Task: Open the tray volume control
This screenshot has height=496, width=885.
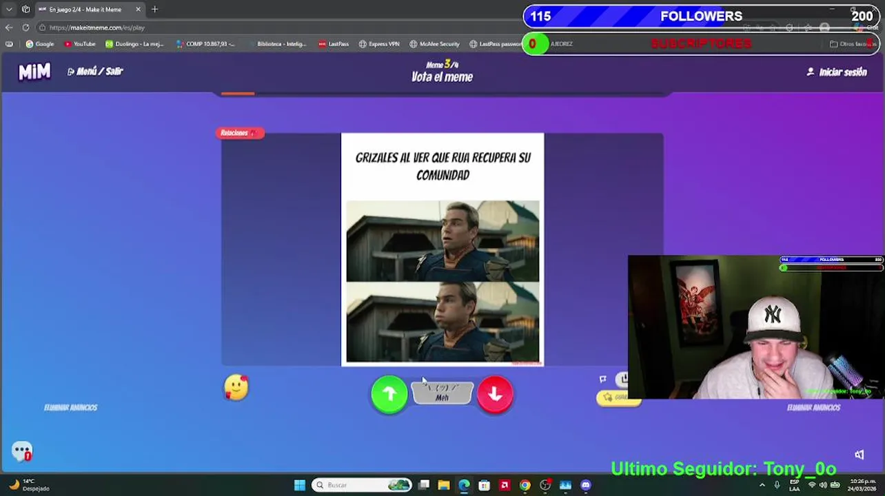Action: coord(823,485)
